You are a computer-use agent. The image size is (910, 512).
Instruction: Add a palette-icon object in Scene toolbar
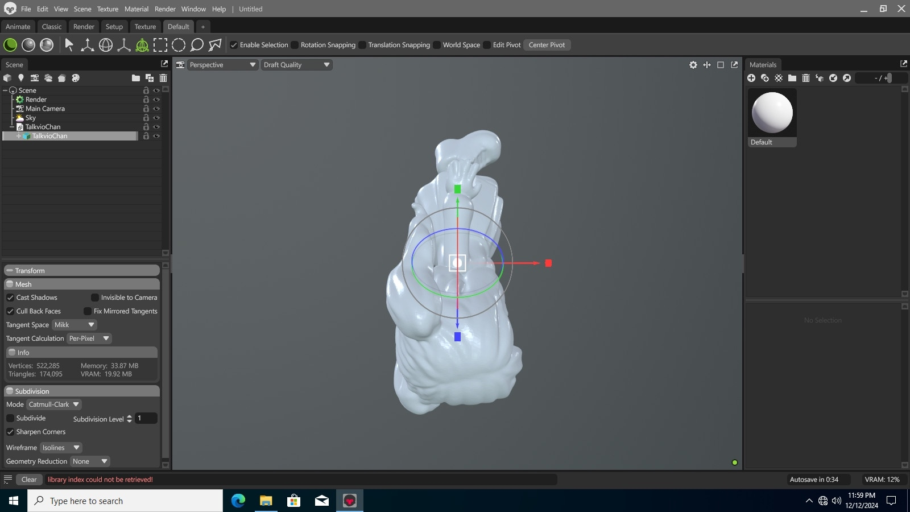pos(76,78)
